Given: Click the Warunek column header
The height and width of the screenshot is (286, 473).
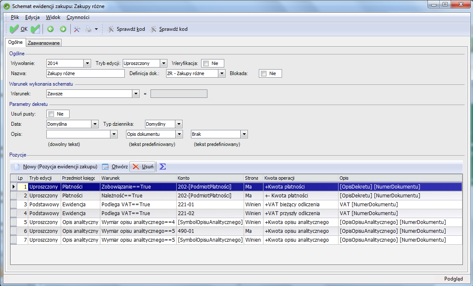Looking at the screenshot, I should 138,178.
